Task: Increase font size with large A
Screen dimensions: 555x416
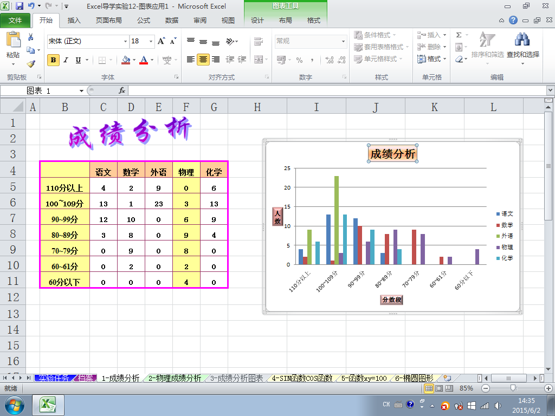Action: pyautogui.click(x=161, y=41)
